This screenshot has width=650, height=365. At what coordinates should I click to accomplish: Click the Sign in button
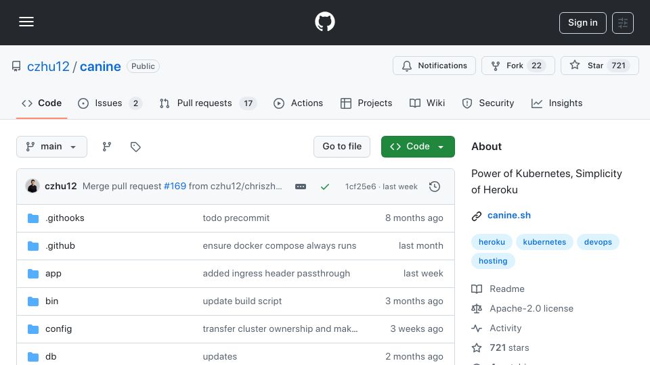point(582,23)
